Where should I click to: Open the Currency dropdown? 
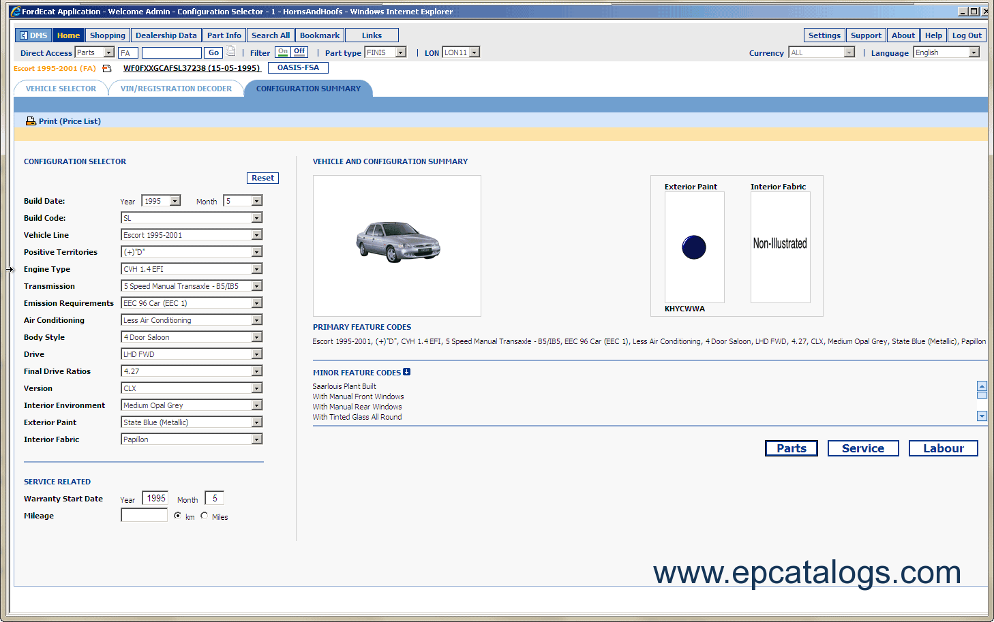[x=849, y=52]
